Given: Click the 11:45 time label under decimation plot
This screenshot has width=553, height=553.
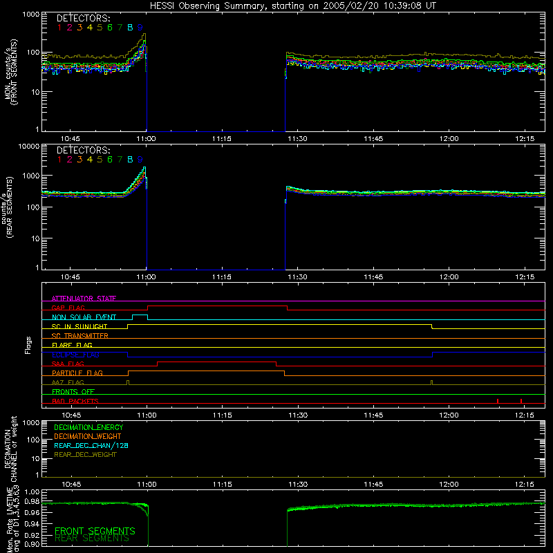Looking at the screenshot, I should click(373, 485).
